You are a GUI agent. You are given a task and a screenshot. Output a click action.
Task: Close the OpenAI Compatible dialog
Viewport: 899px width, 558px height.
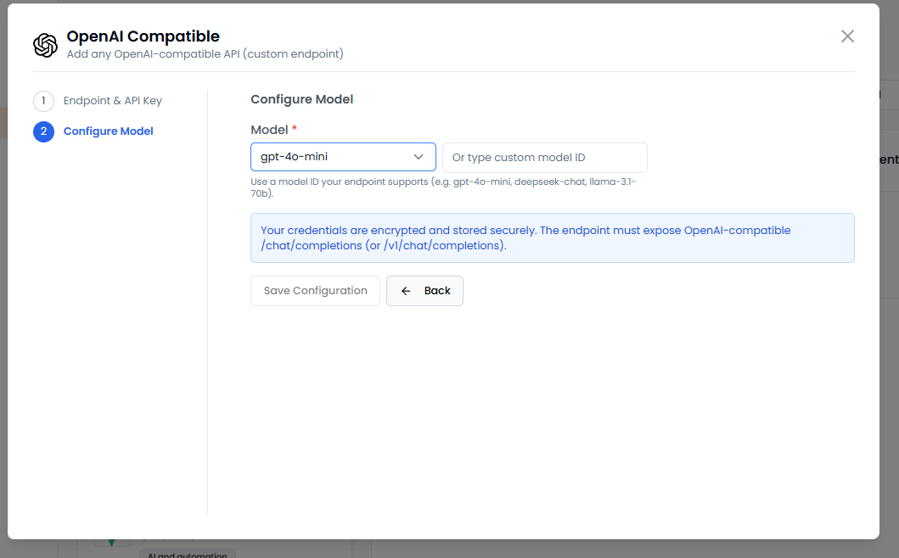[x=846, y=36]
